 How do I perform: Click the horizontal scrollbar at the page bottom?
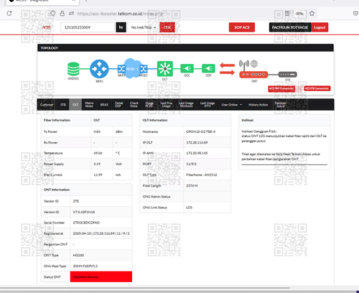coord(145,288)
